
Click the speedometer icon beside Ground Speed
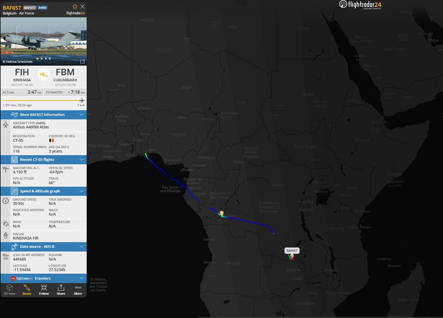tap(6, 201)
